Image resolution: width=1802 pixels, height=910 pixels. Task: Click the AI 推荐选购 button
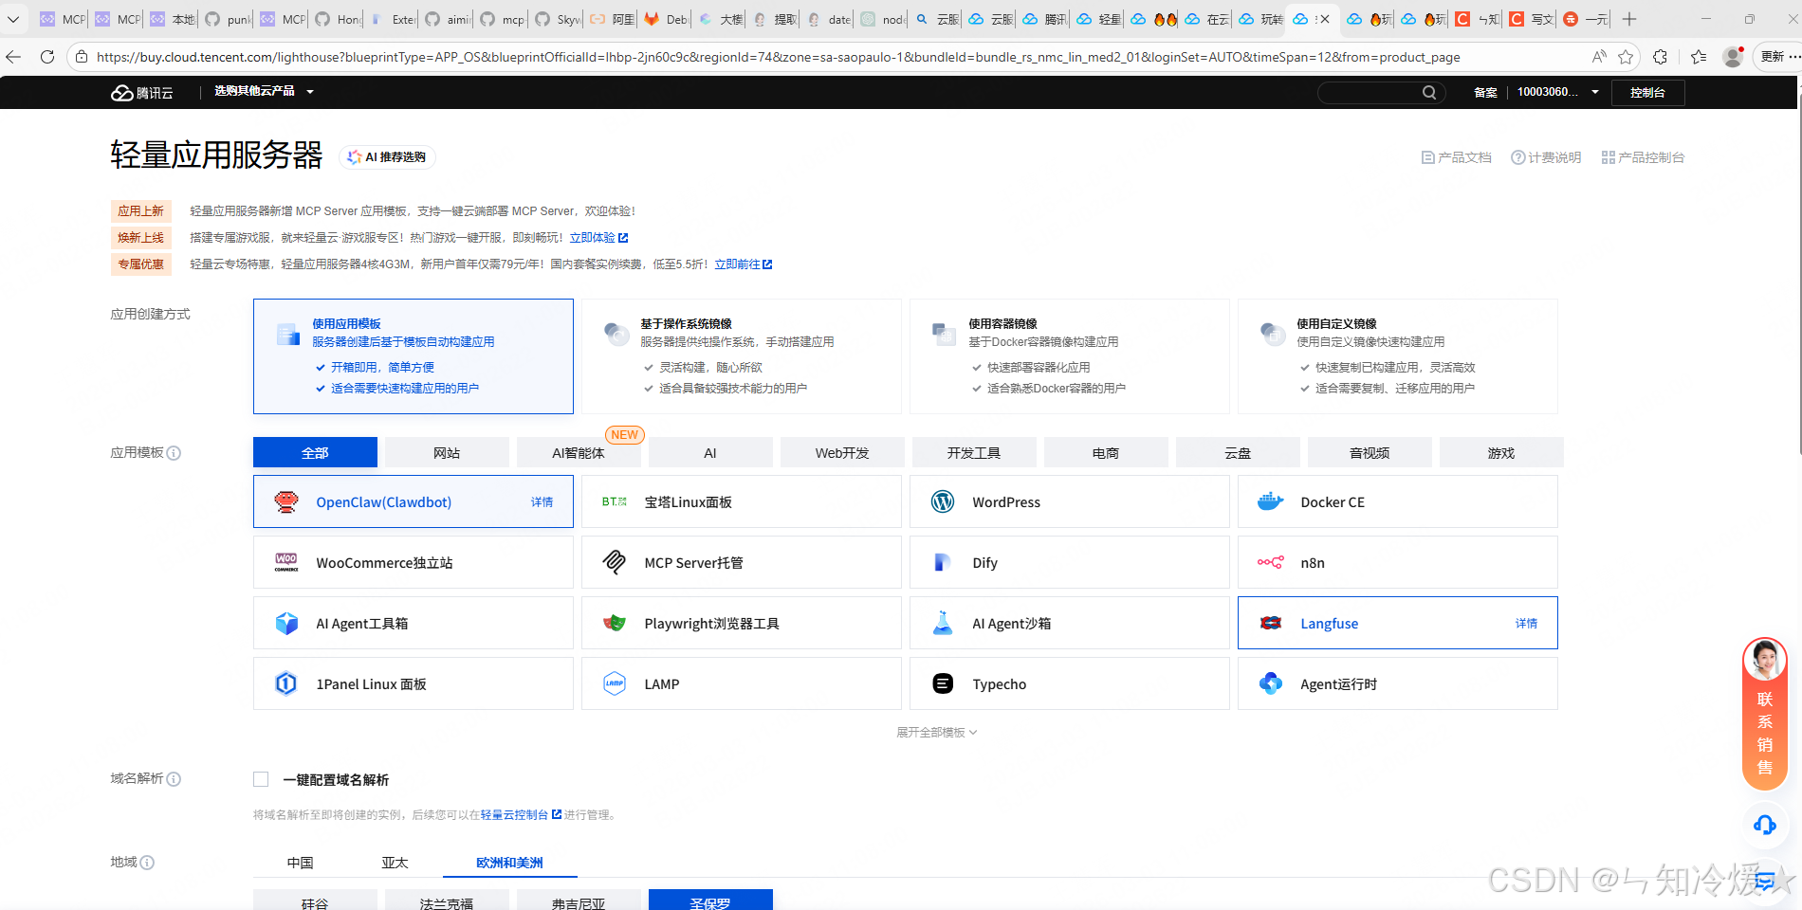[387, 156]
